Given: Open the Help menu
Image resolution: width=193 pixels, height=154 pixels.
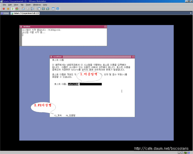Looking at the screenshot, I should point(45,5).
